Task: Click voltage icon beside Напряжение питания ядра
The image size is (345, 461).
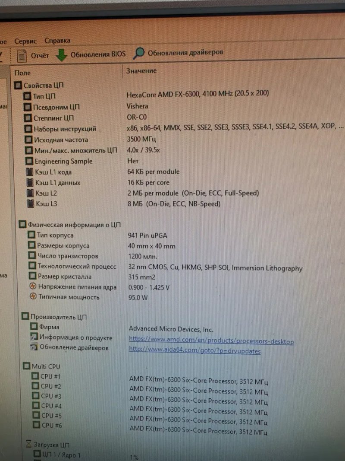Action: [33, 286]
